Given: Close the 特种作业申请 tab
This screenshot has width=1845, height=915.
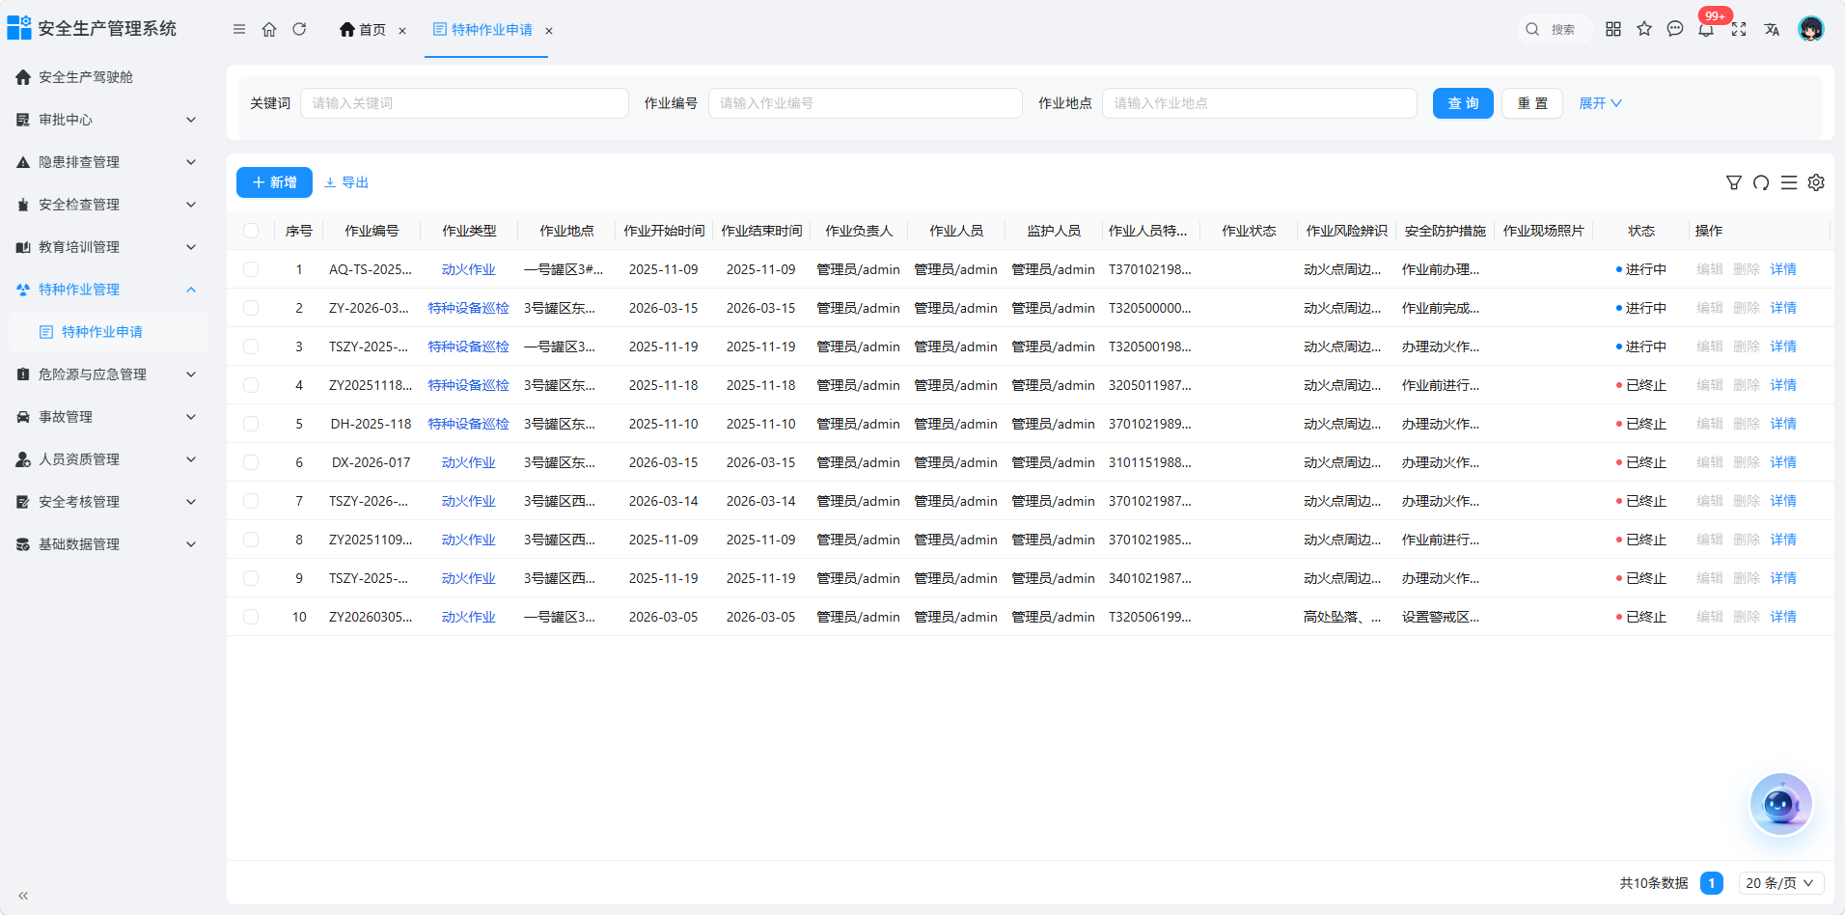Looking at the screenshot, I should (x=549, y=31).
